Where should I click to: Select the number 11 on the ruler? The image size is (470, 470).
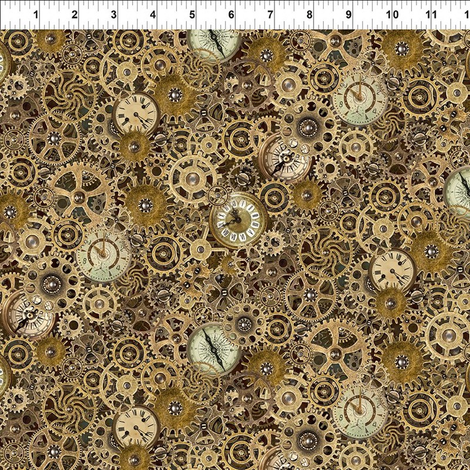tap(431, 14)
